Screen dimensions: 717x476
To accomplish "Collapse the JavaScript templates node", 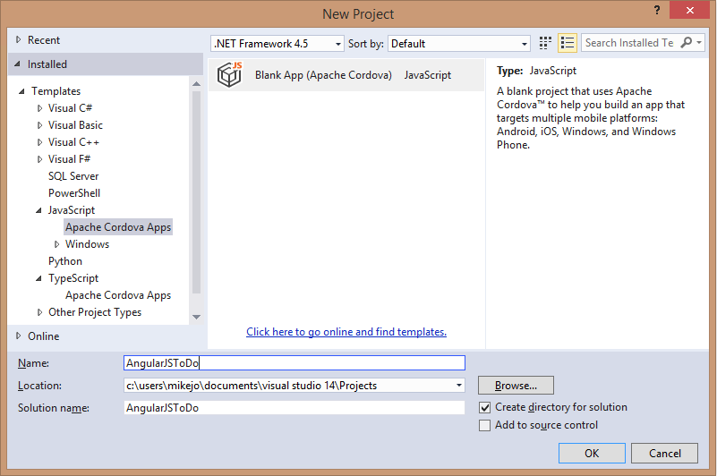I will coord(39,211).
